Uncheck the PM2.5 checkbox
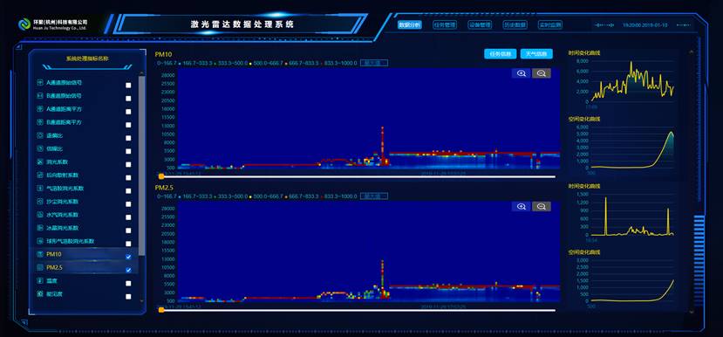 click(x=128, y=270)
